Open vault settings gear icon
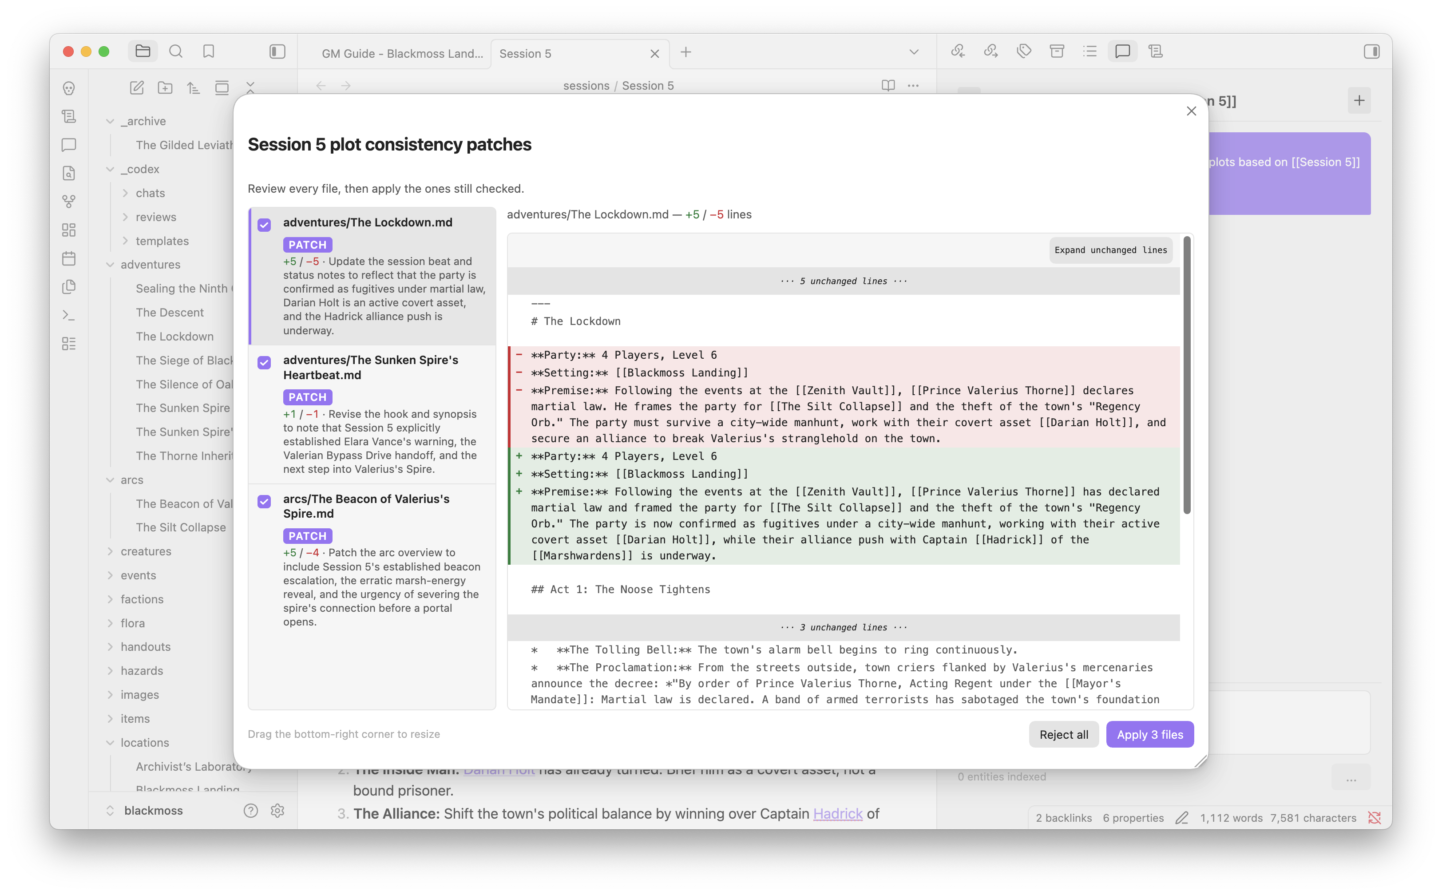1442x895 pixels. pos(277,810)
